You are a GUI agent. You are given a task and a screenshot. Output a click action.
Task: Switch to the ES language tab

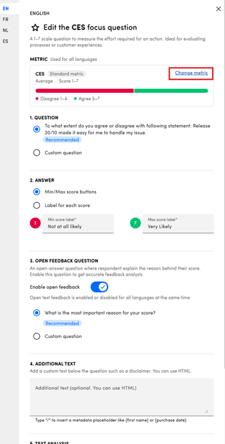point(6,41)
